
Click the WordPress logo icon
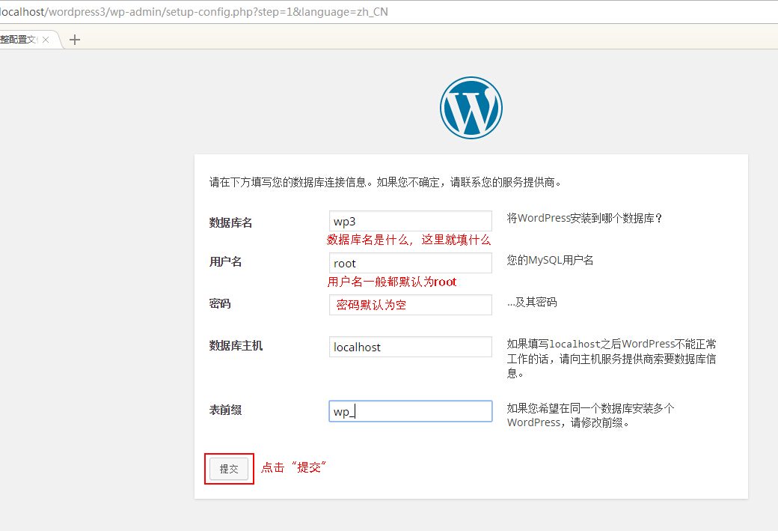coord(471,107)
